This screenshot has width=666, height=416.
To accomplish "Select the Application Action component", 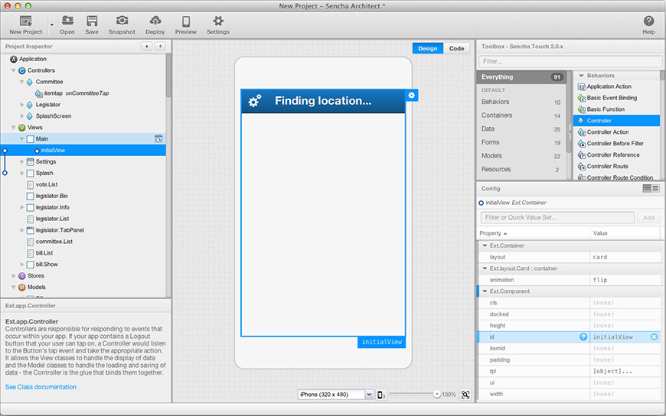I will click(x=617, y=86).
